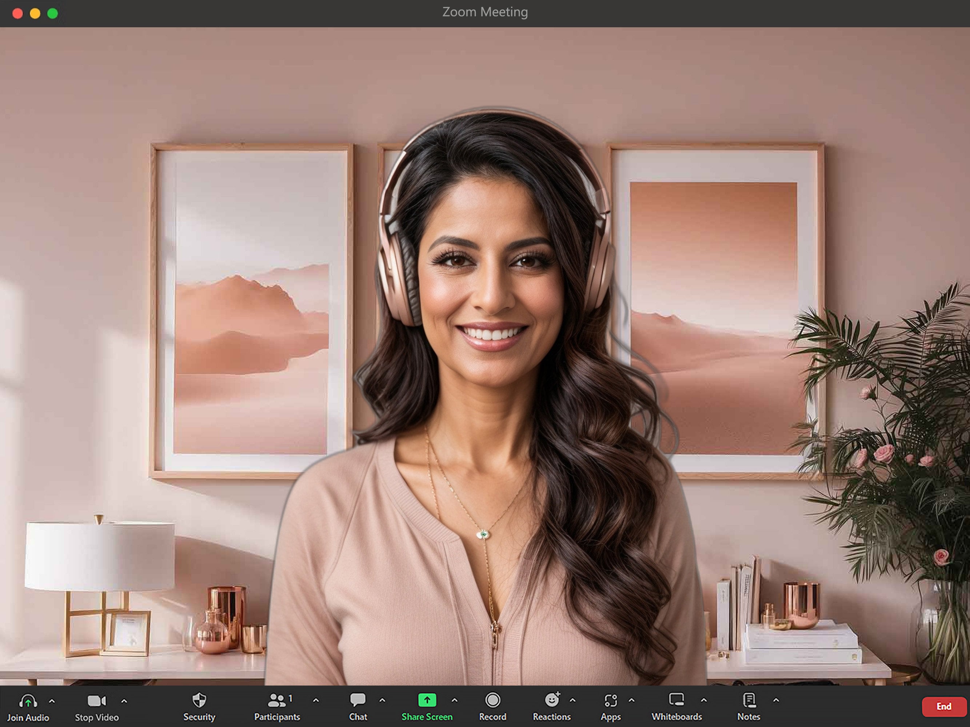970x727 pixels.
Task: Click the yellow minimize traffic light
Action: click(35, 13)
